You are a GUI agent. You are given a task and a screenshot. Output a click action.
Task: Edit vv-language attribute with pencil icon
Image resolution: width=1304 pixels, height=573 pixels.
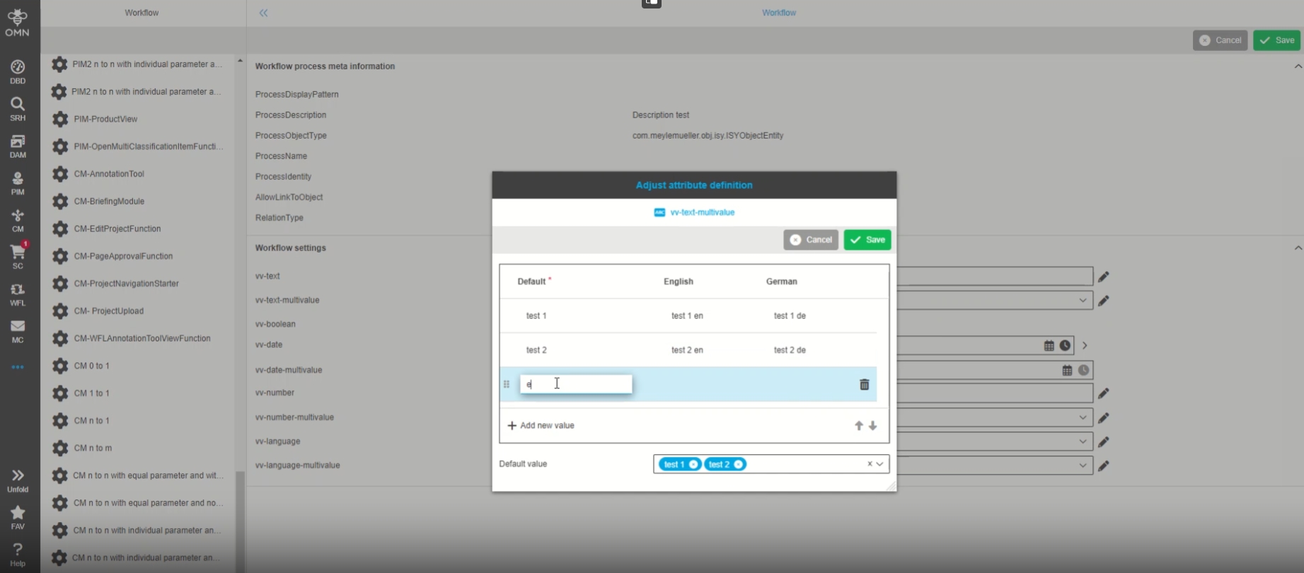click(x=1103, y=442)
